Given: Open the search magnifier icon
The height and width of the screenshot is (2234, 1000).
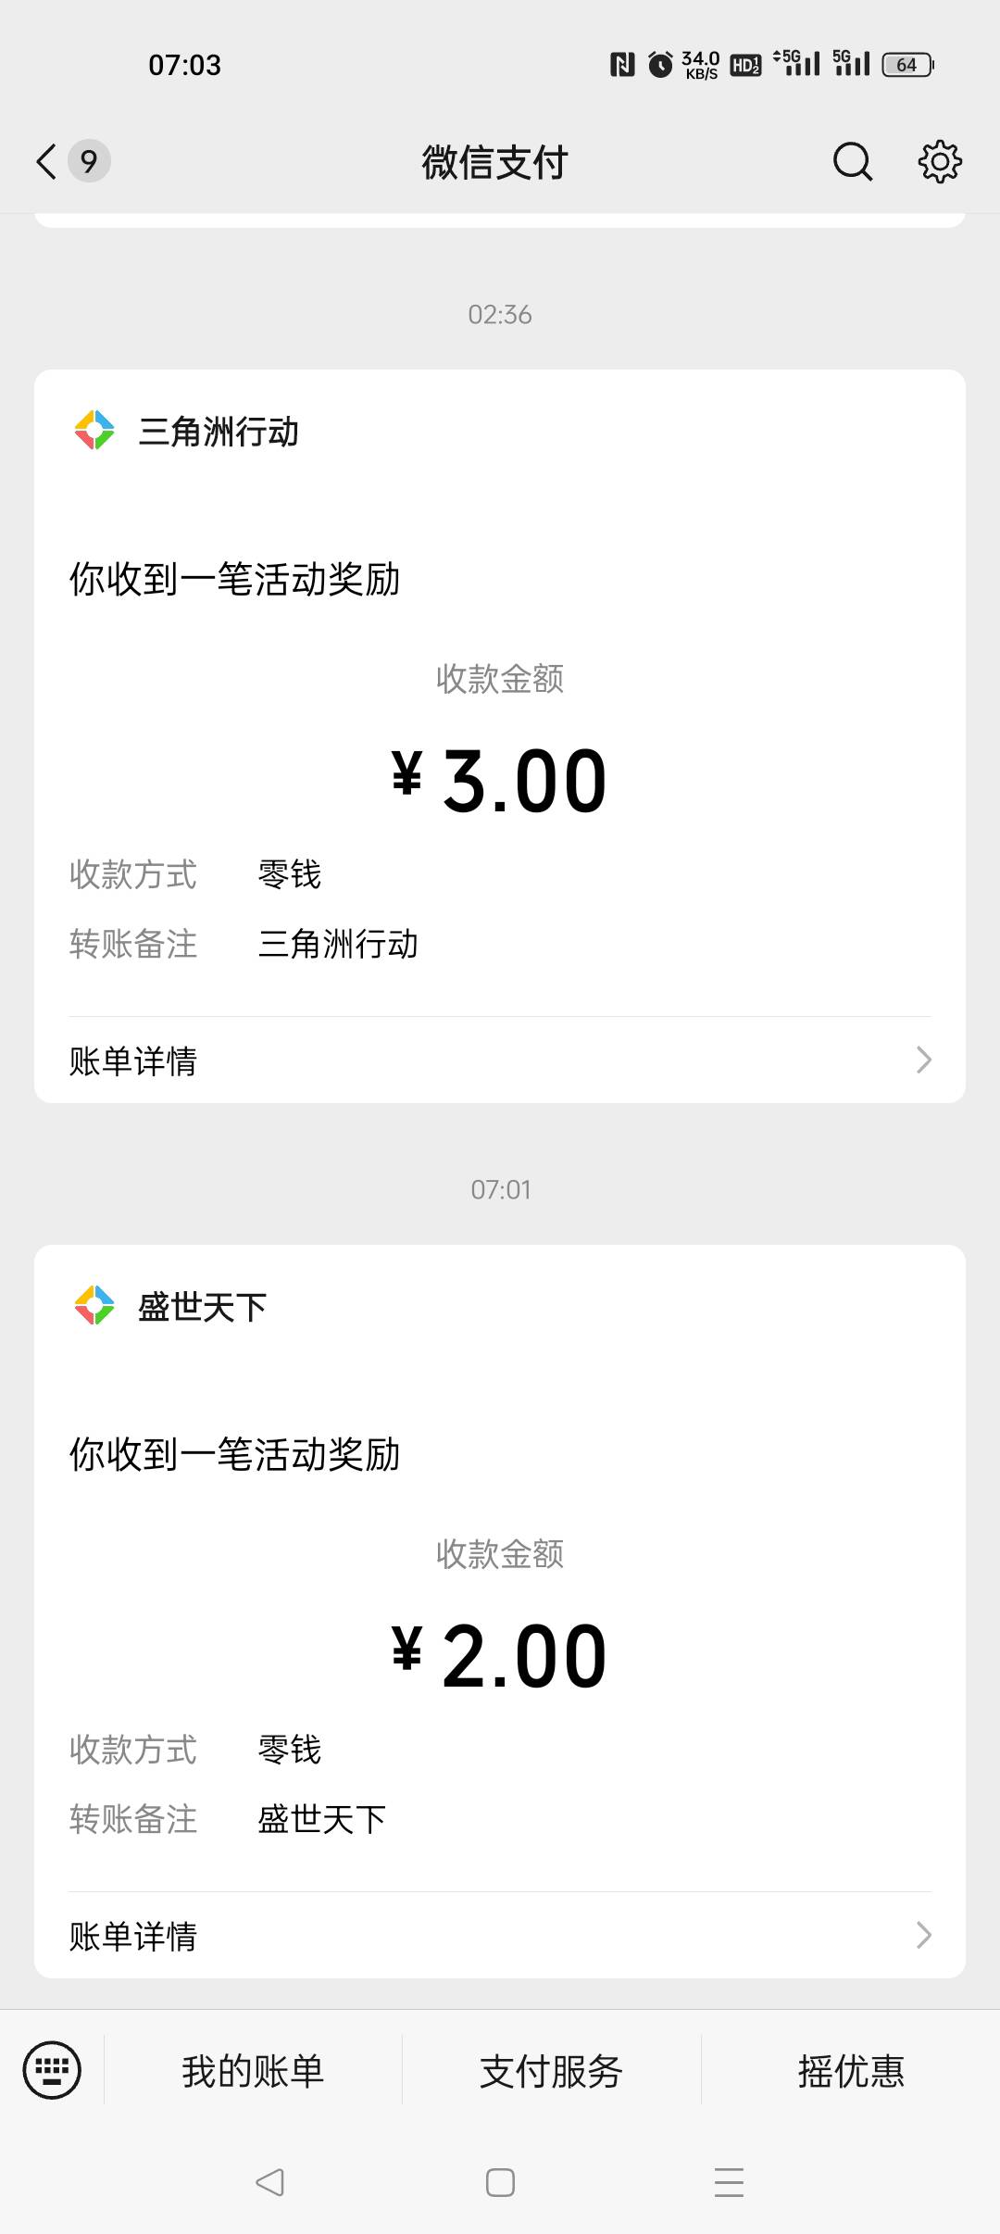Looking at the screenshot, I should point(852,161).
